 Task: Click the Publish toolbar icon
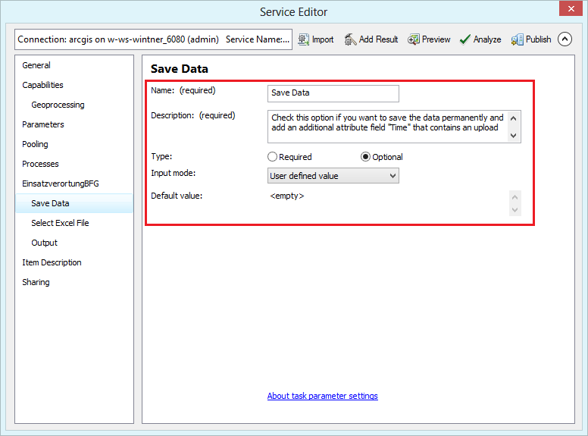click(x=517, y=39)
